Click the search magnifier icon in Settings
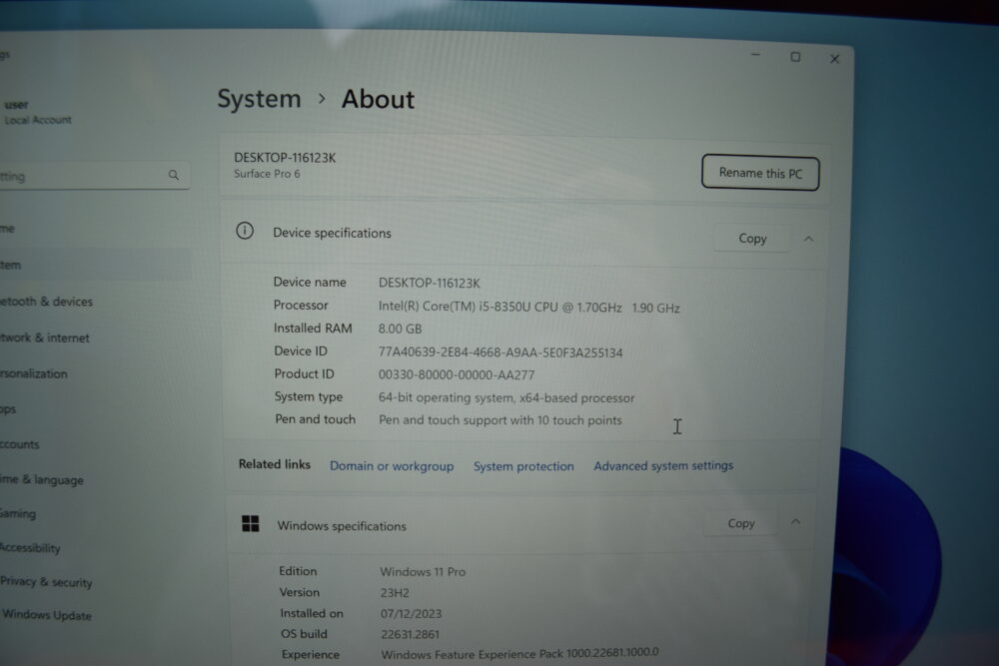The width and height of the screenshot is (999, 666). click(173, 175)
